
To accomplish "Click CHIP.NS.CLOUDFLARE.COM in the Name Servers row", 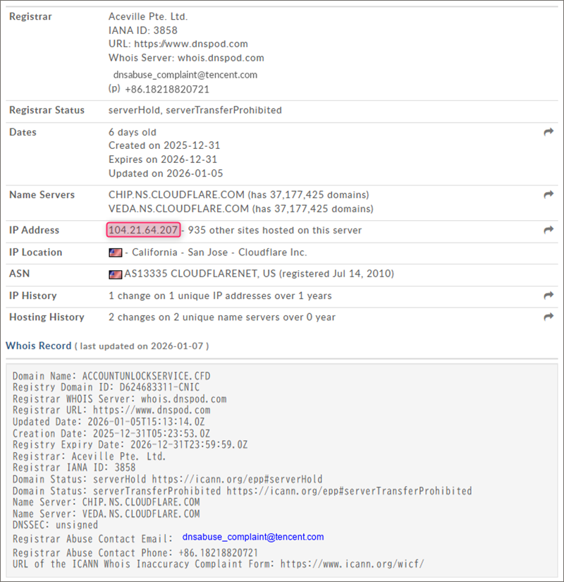I will [176, 195].
